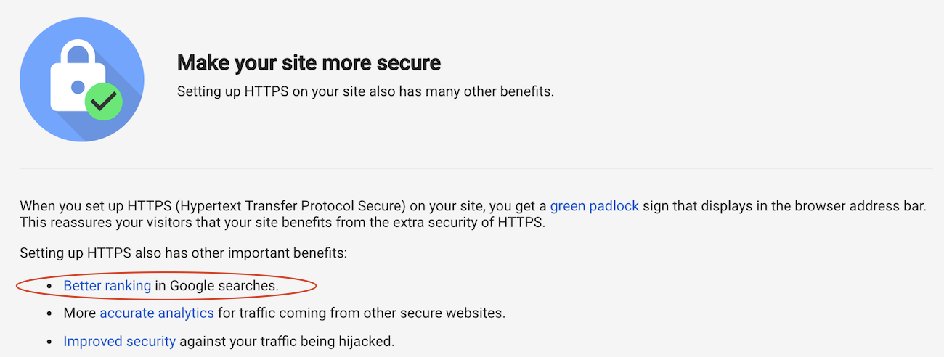
Task: Click the blue circular padlock illustration
Action: pos(81,79)
